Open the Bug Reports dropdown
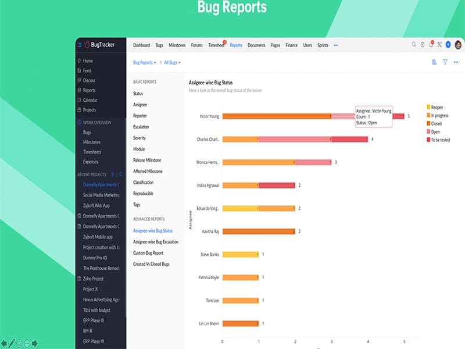Screen dimensions: 465x349 [x=144, y=62]
